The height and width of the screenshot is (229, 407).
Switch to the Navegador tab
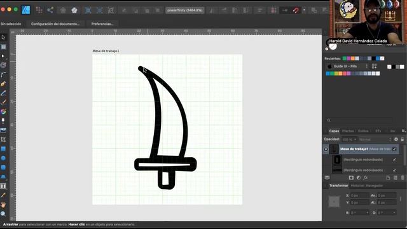[x=375, y=186]
